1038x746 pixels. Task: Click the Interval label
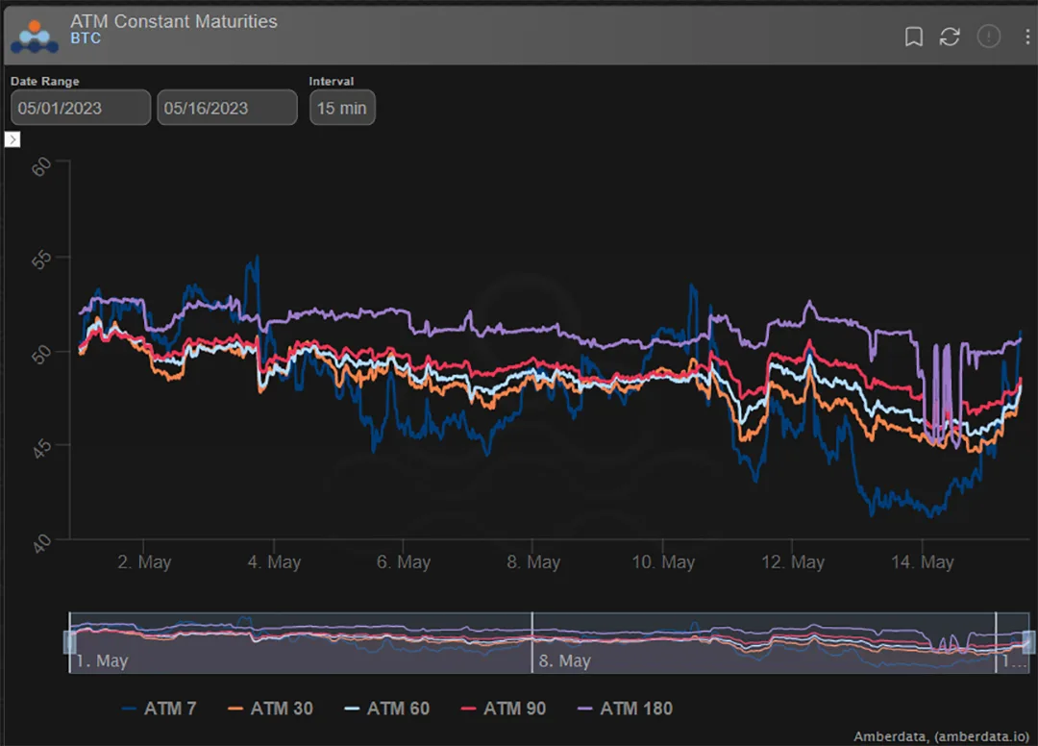tap(331, 82)
